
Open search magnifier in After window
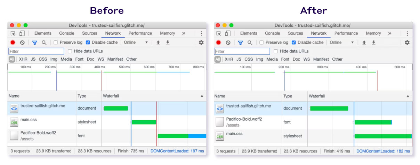click(x=250, y=43)
